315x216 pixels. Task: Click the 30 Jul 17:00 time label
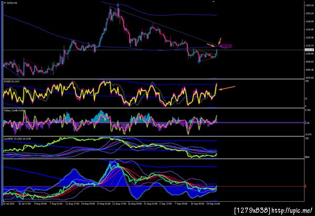tap(25, 204)
